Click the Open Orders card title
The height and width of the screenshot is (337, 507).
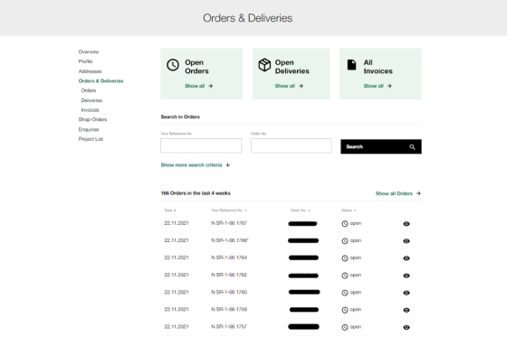point(196,67)
